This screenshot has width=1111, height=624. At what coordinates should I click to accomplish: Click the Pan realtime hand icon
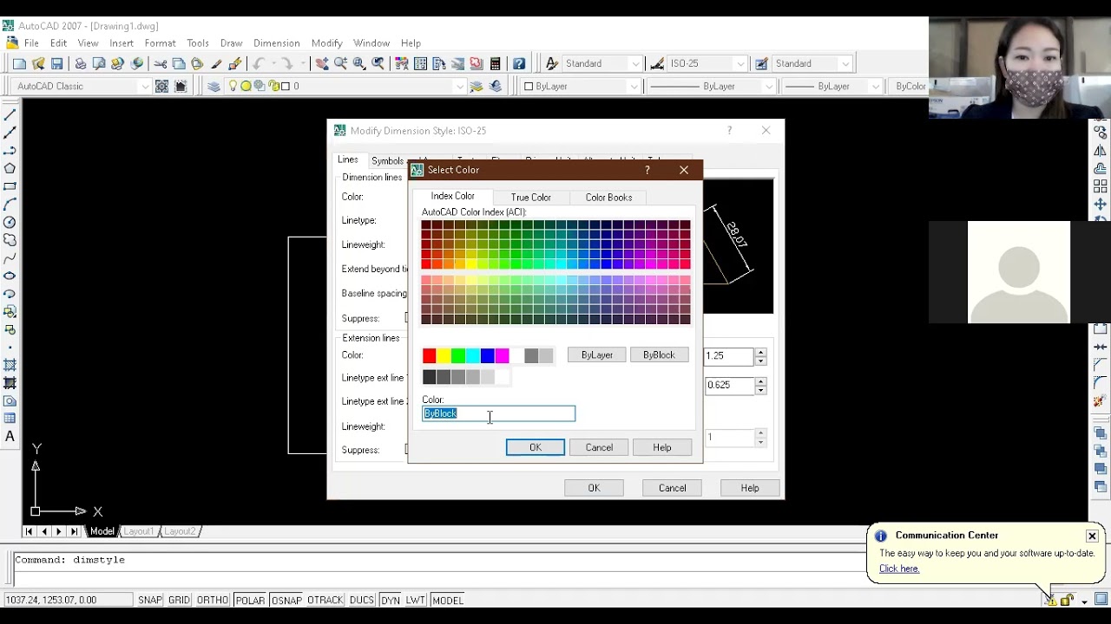(x=322, y=63)
